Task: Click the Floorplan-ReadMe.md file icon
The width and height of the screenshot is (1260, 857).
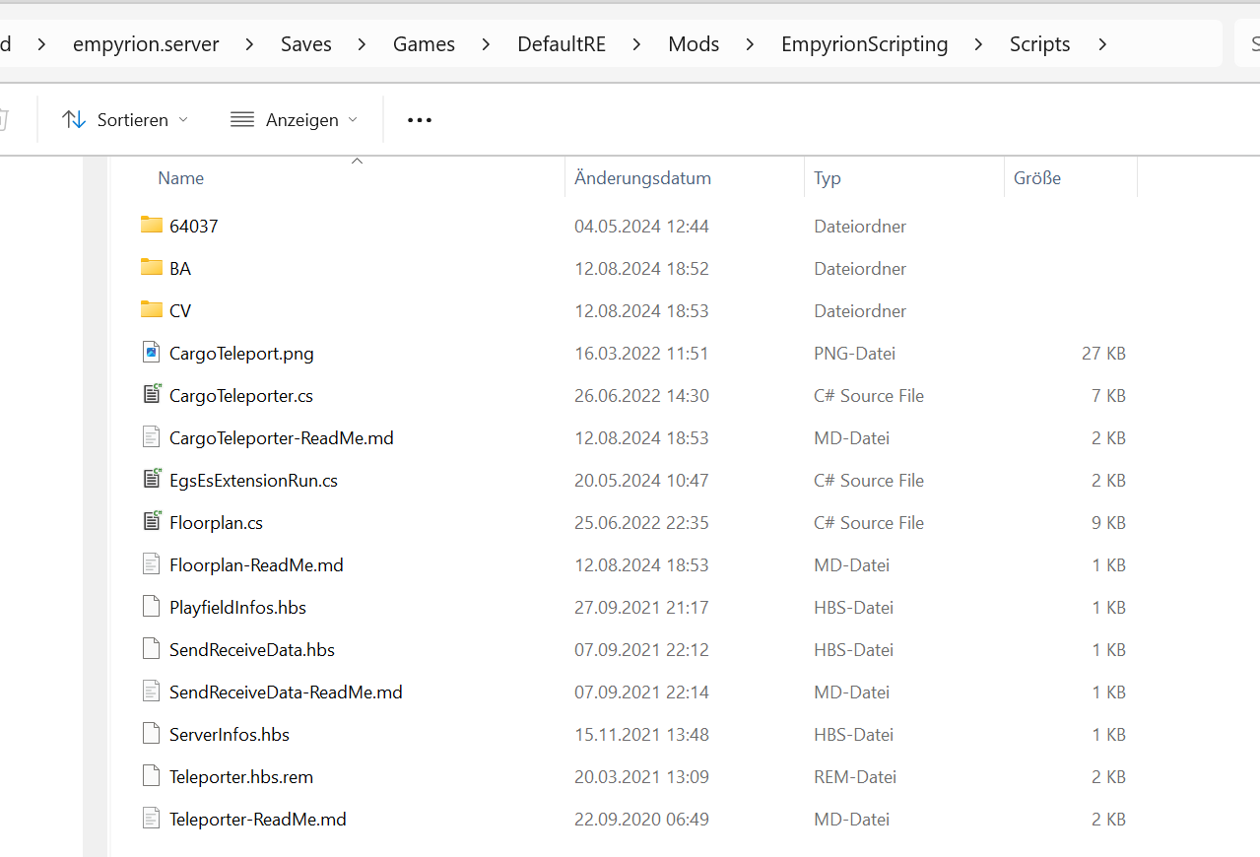Action: coord(151,564)
